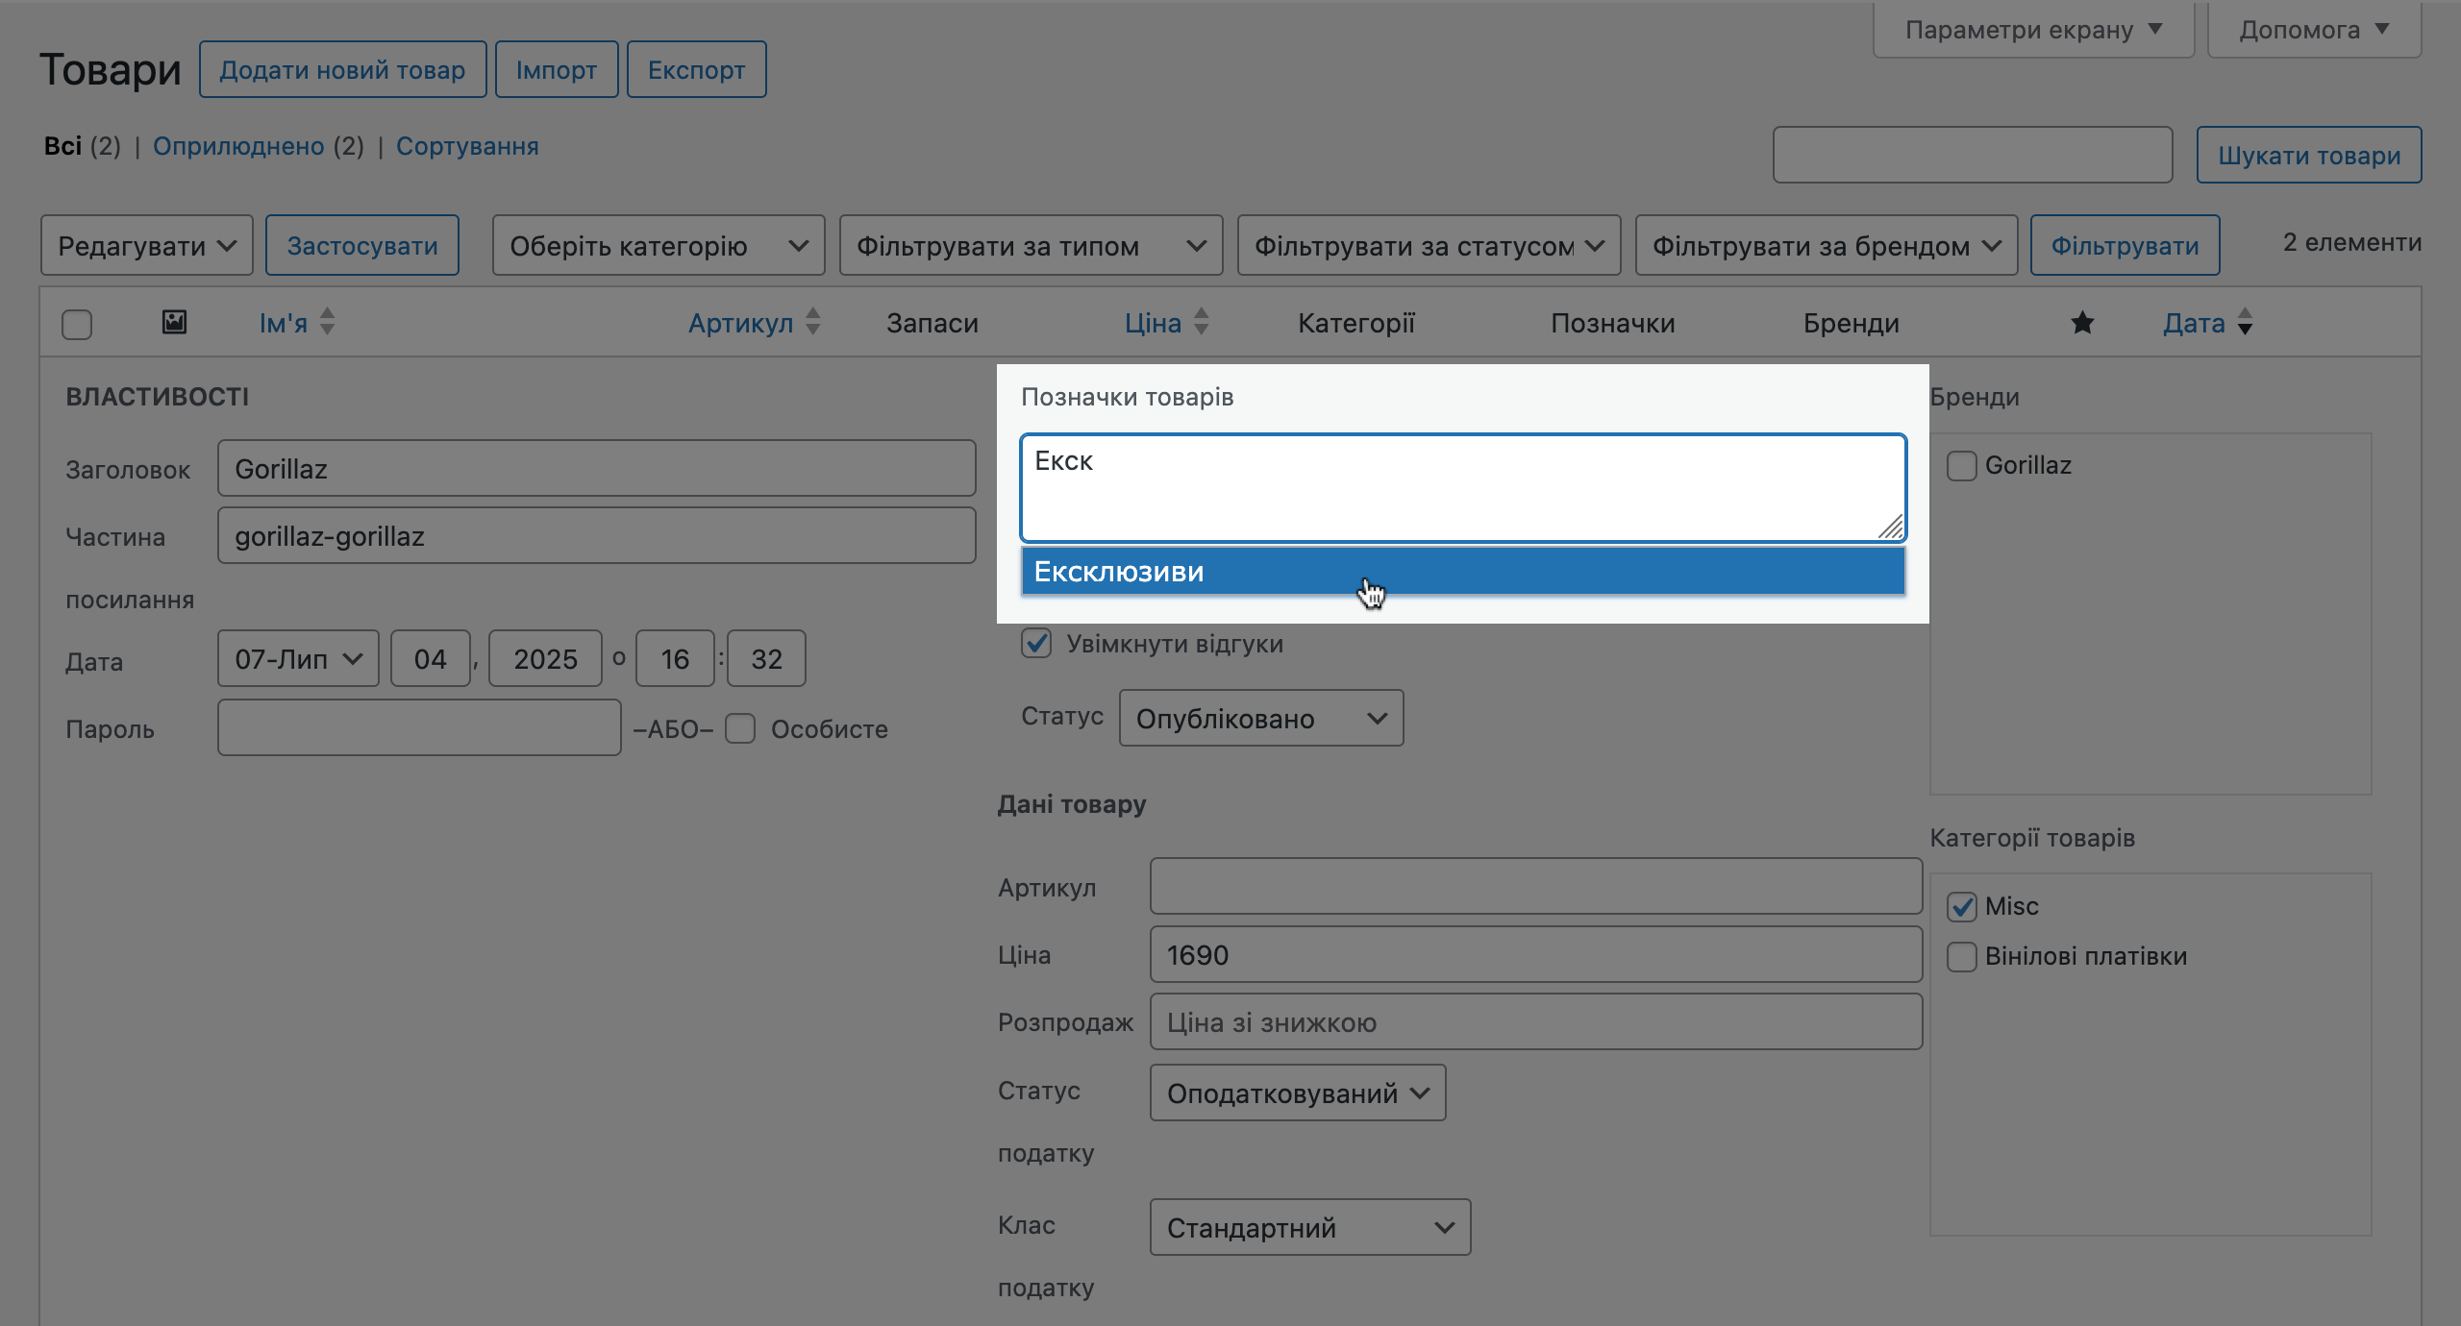Image resolution: width=2461 pixels, height=1326 pixels.
Task: Open Фільтрувати за типом dropdown
Action: coord(1032,246)
